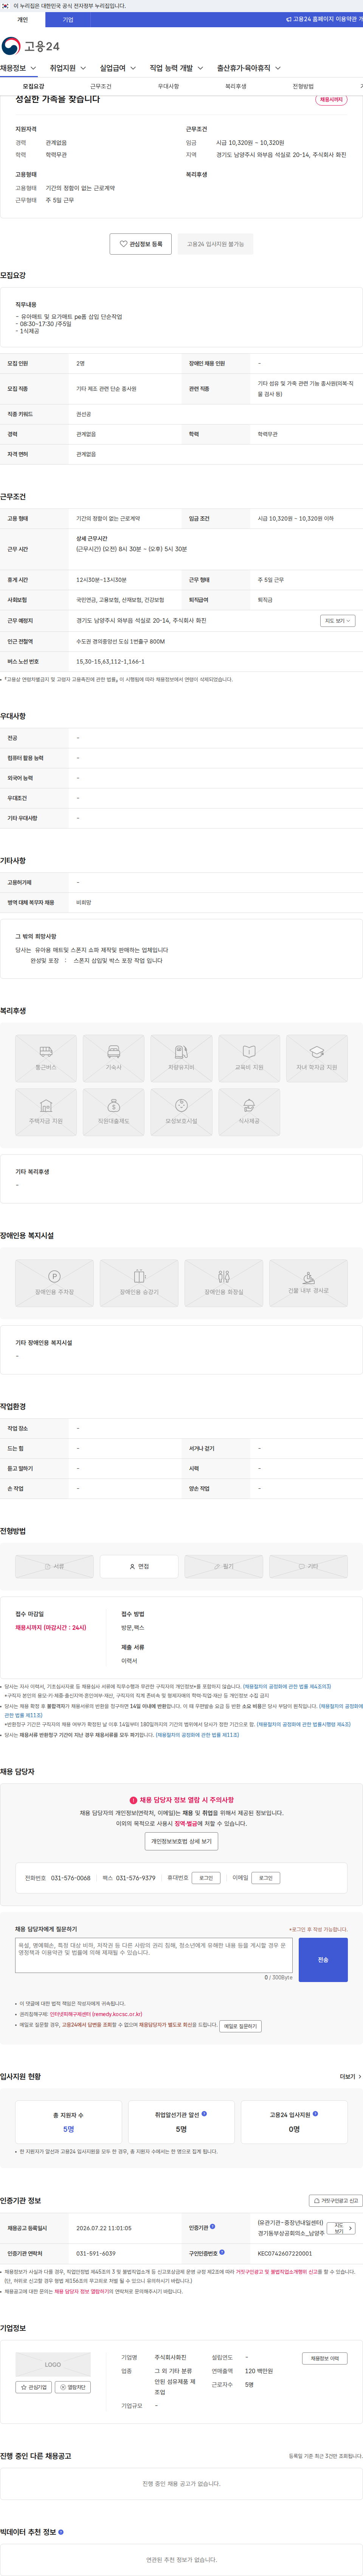This screenshot has width=363, height=2576.
Task: Click the 열람거부 button
Action: pos(73,2387)
